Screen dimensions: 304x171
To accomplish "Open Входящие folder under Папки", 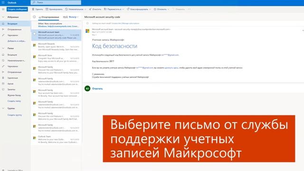I will tap(12, 55).
